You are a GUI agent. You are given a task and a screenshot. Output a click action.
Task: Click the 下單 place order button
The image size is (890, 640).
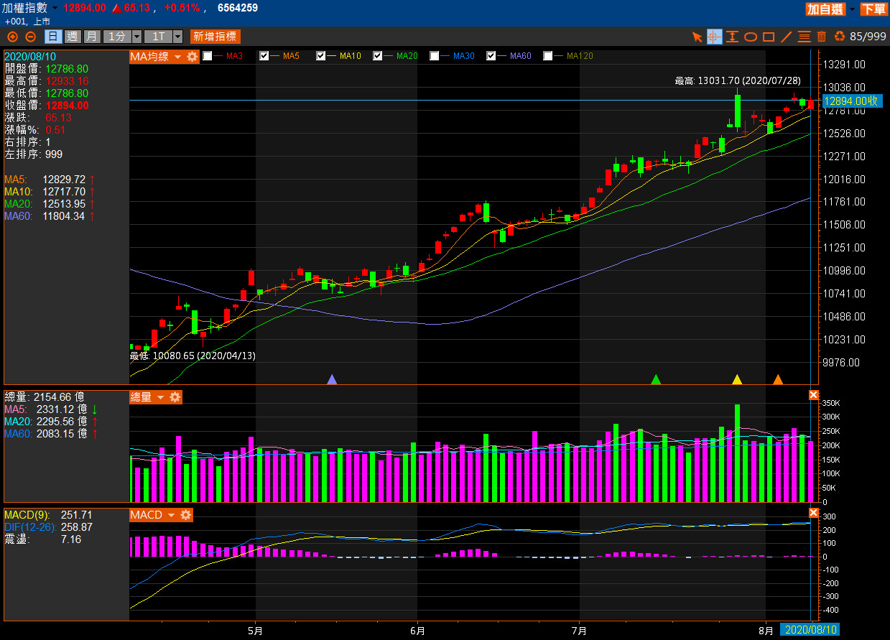click(x=873, y=9)
